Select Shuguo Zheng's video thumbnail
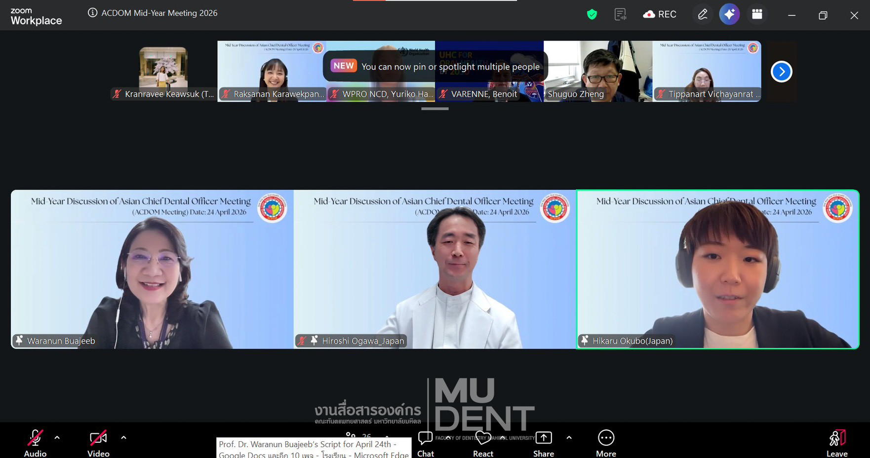Image resolution: width=870 pixels, height=458 pixels. click(x=597, y=71)
